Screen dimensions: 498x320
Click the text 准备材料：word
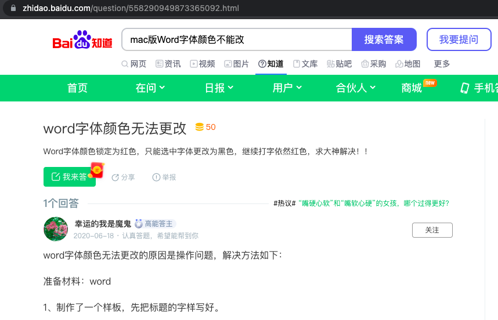[77, 281]
